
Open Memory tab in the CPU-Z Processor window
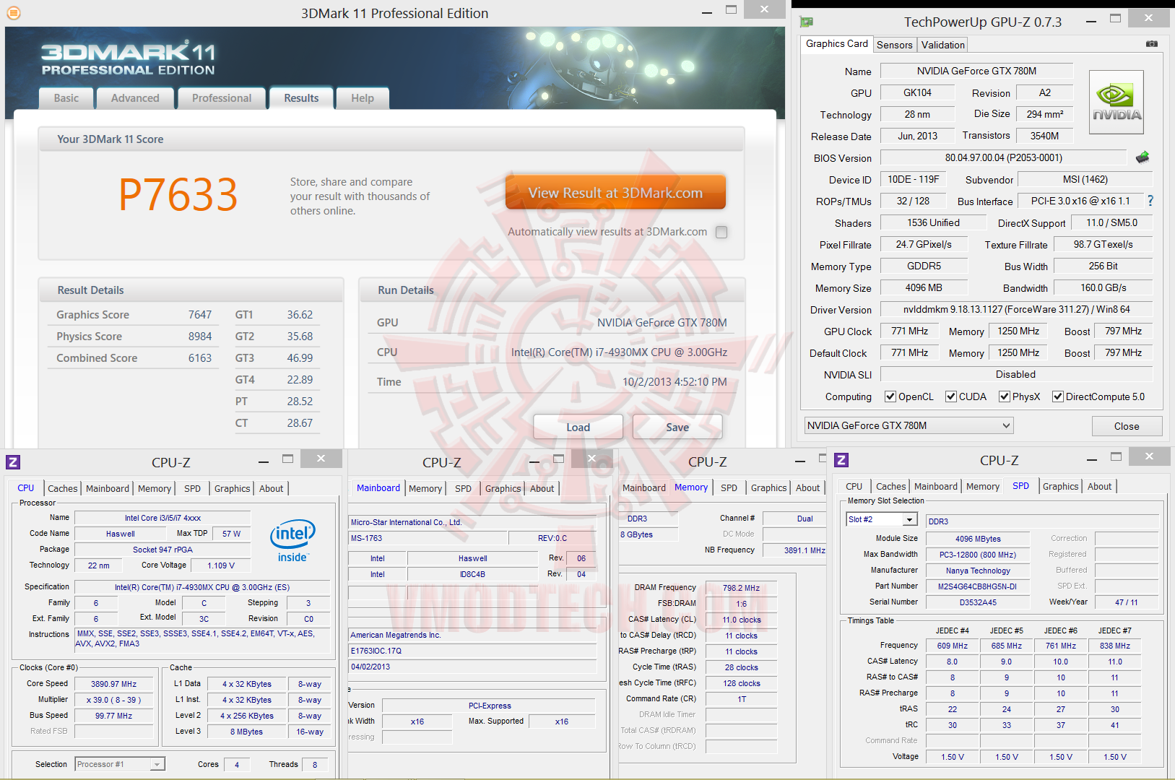click(x=155, y=489)
